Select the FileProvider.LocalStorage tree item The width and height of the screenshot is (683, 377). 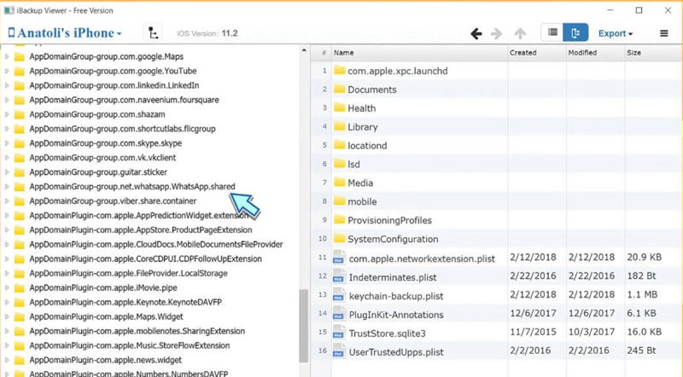[129, 274]
